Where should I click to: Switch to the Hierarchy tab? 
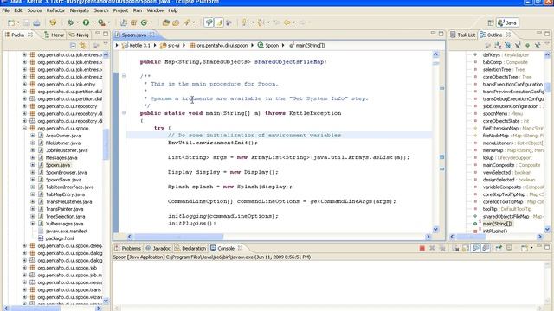(x=54, y=35)
